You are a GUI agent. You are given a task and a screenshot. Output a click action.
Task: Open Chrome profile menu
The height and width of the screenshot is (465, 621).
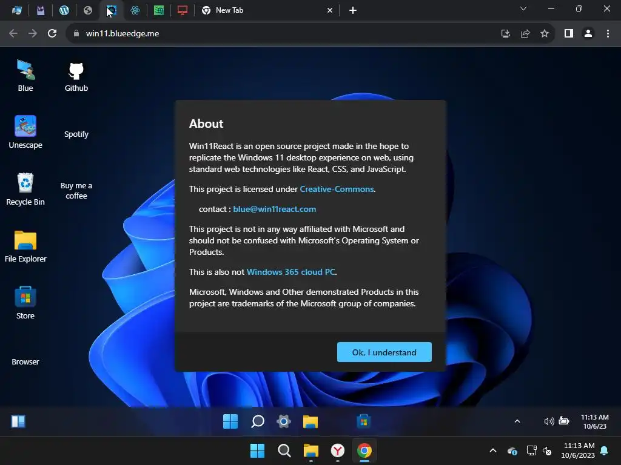tap(588, 34)
